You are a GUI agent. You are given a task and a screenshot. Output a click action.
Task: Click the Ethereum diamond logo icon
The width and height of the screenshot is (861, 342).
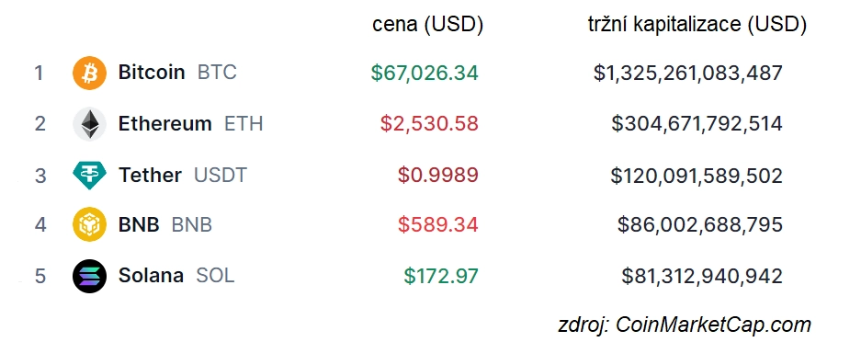[89, 124]
